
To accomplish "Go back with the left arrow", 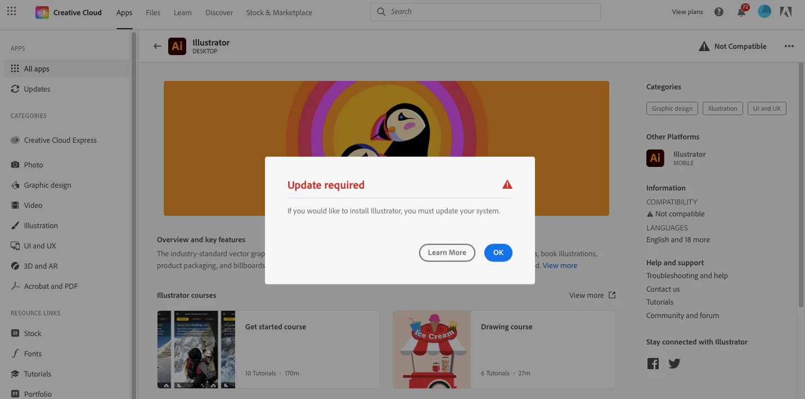I will (158, 46).
